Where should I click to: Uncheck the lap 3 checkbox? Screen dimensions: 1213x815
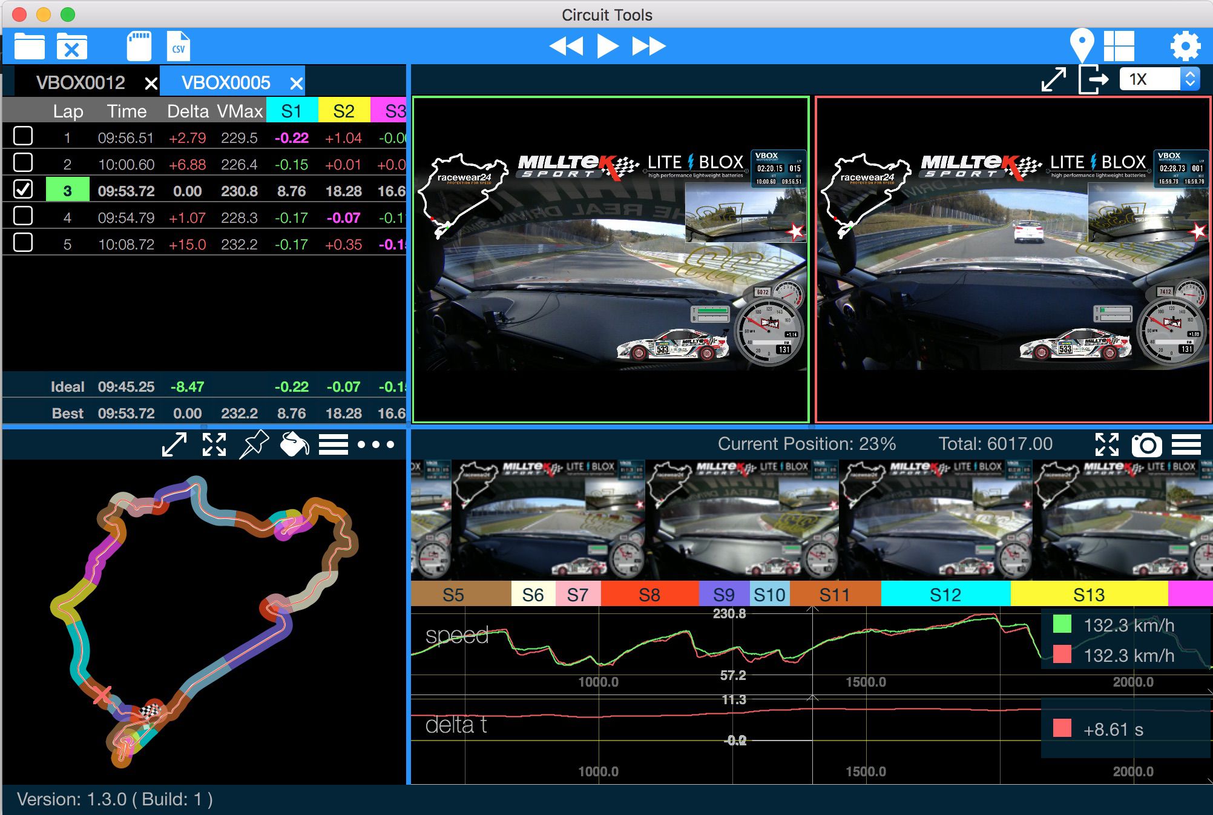23,190
